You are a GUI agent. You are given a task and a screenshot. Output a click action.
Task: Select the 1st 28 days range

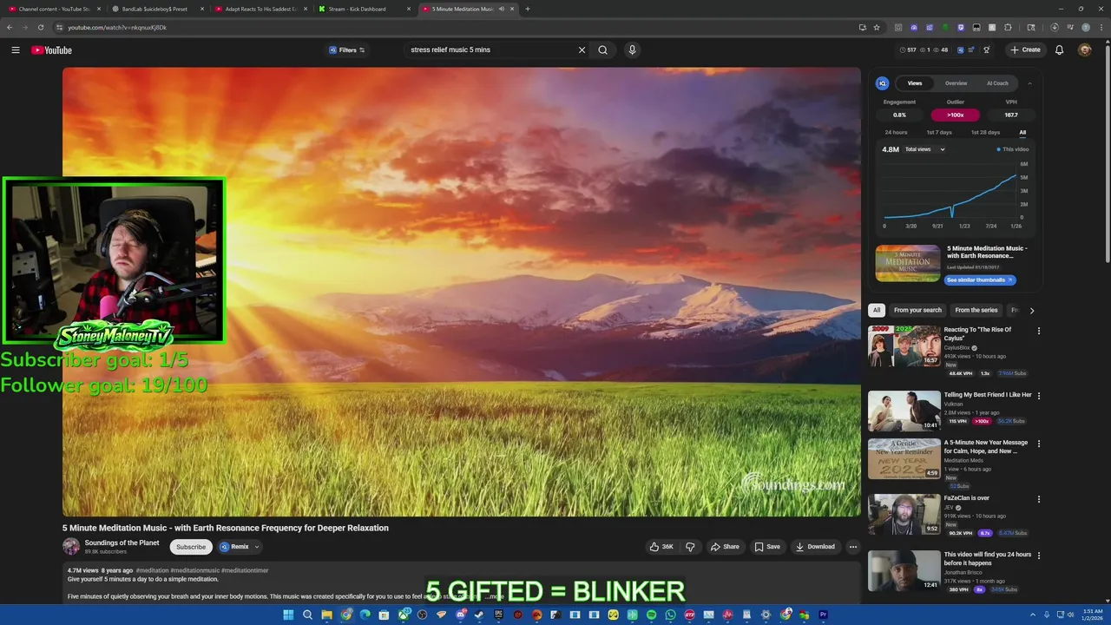[985, 132]
